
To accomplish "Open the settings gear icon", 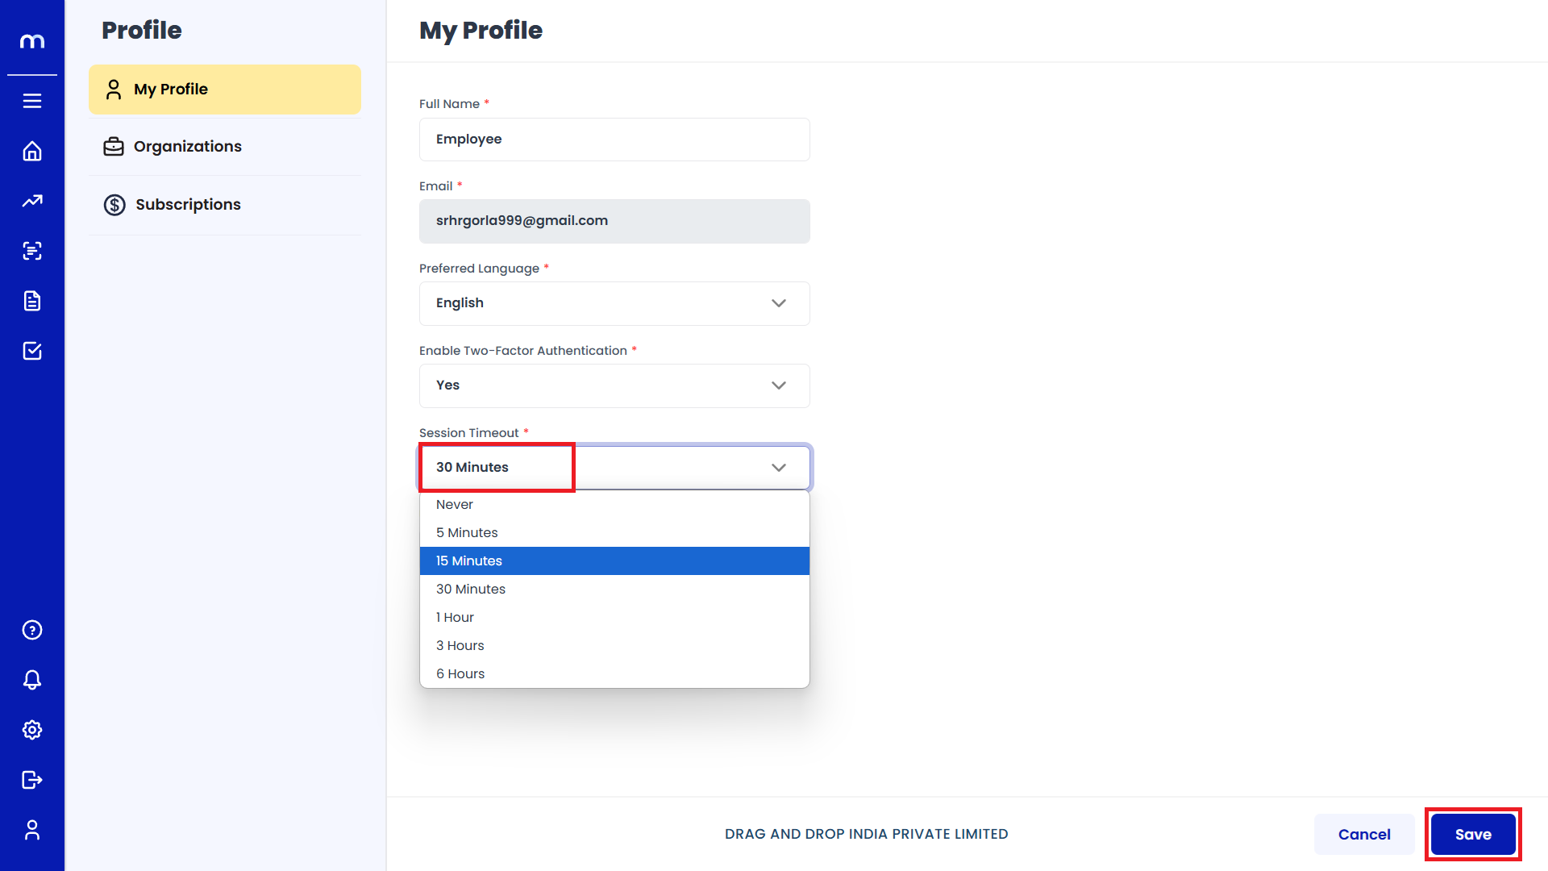I will (x=32, y=730).
